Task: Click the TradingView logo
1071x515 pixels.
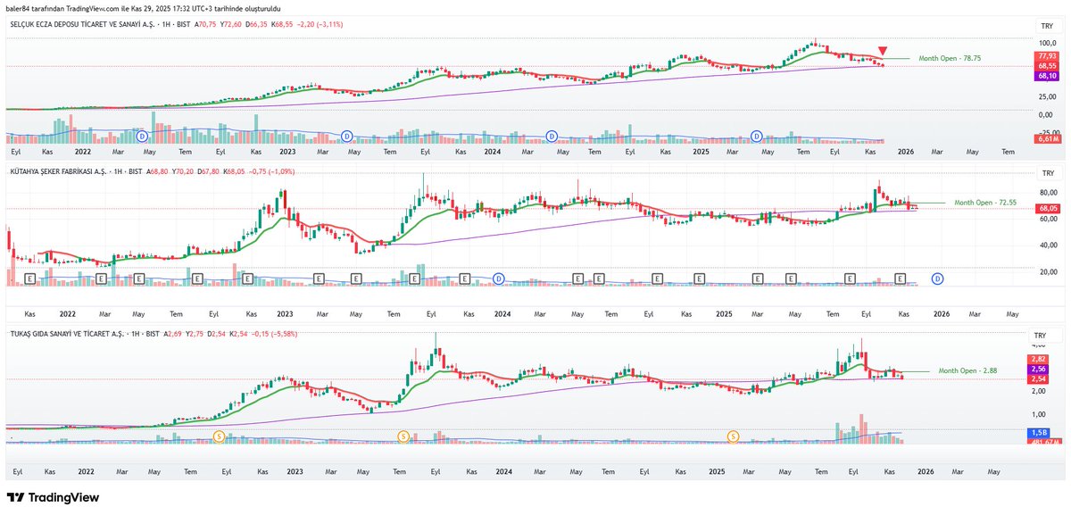Action: (53, 497)
